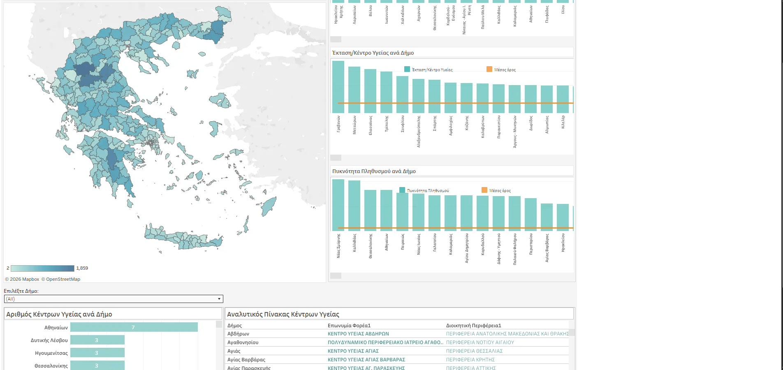Click the ΚΕΝΤΡΟ ΥΓΕΙΑΣ ΑΓΙΑΣ cell
The height and width of the screenshot is (370, 783).
[x=353, y=351]
